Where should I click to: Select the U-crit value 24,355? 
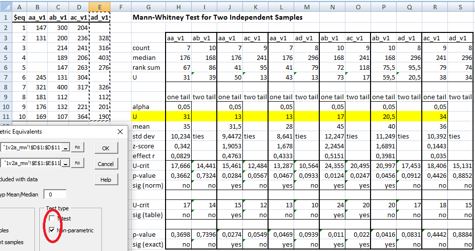pos(332,166)
